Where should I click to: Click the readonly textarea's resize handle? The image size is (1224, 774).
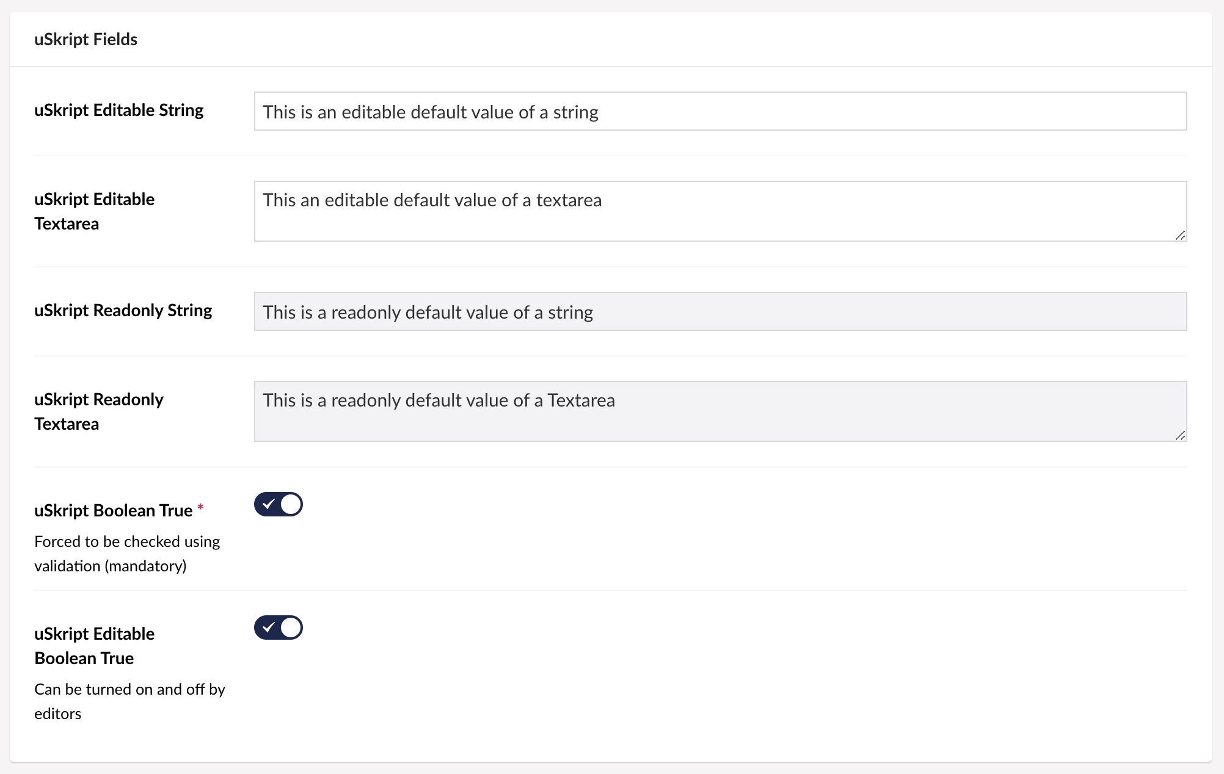1180,435
